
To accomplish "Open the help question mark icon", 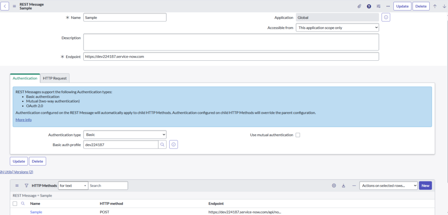I will 369,6.
